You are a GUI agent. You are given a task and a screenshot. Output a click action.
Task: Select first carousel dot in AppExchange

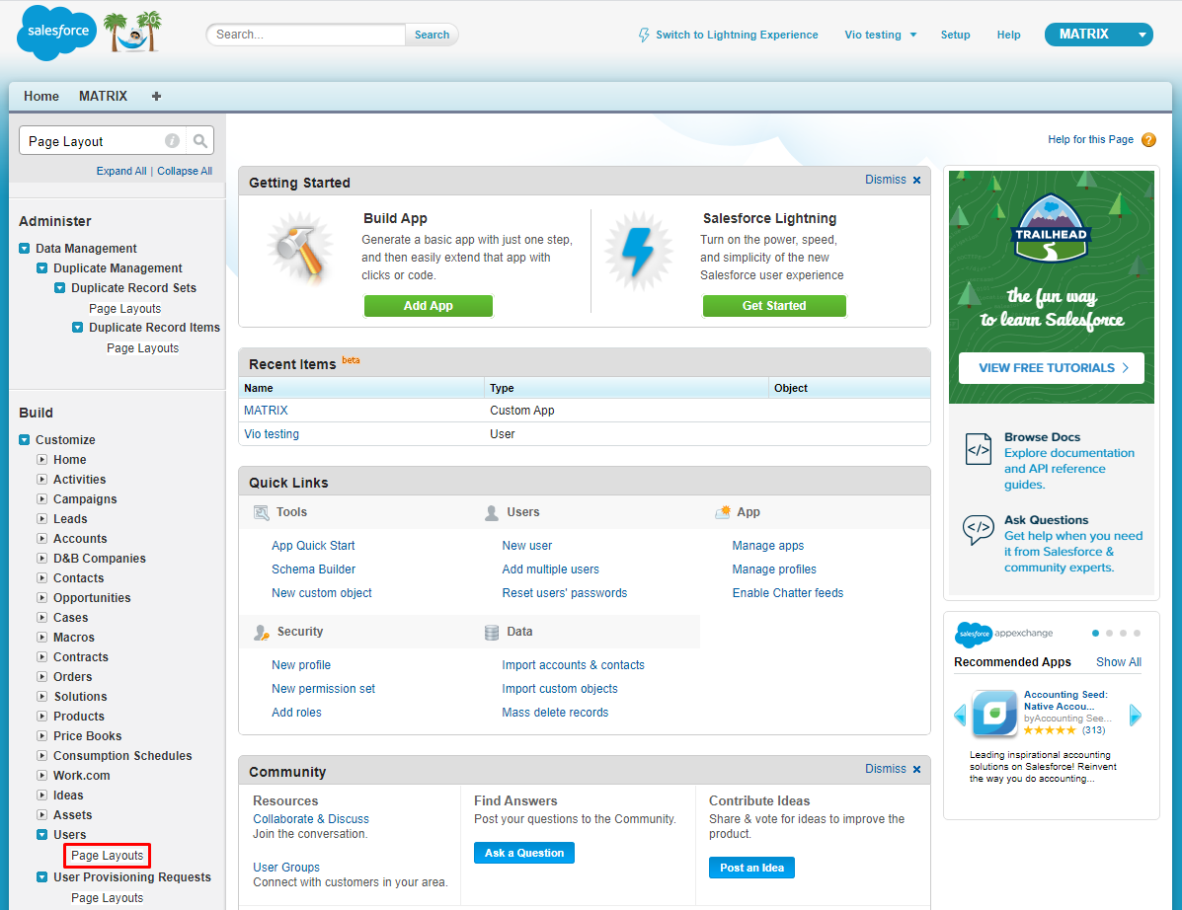pos(1095,633)
